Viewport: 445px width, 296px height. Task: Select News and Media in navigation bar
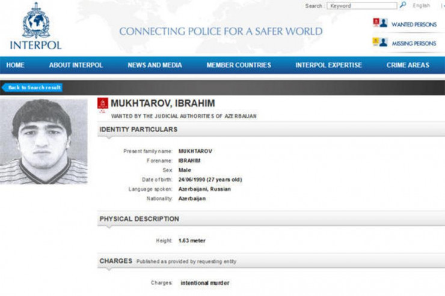pyautogui.click(x=155, y=65)
